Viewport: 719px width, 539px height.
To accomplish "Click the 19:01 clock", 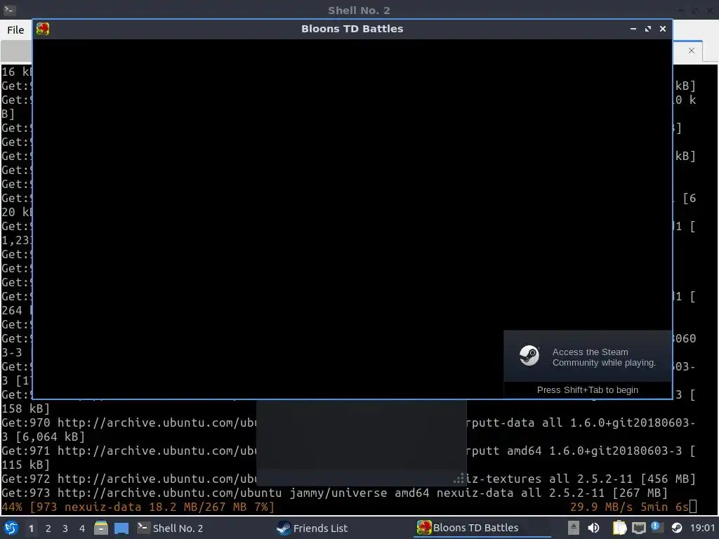I will coord(702,528).
